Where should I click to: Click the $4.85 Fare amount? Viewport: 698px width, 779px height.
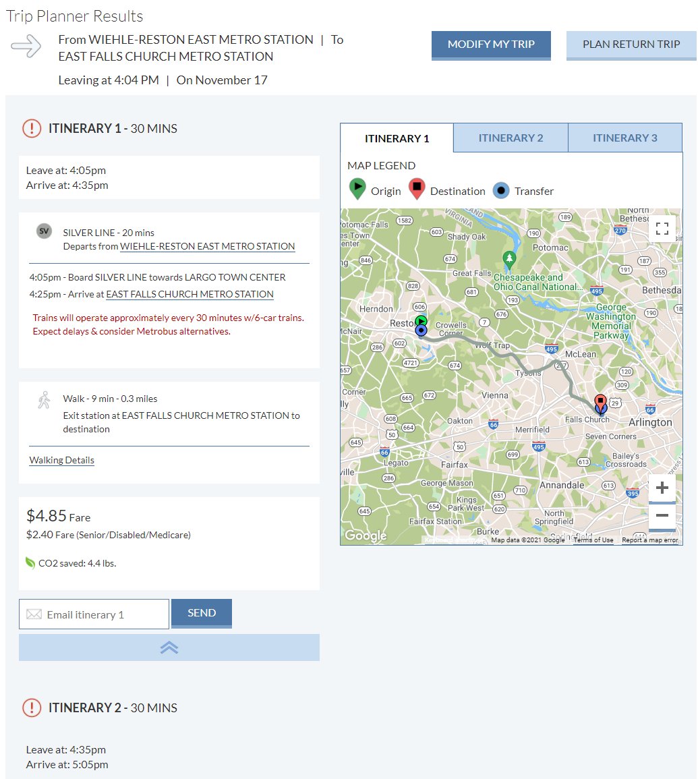click(x=58, y=516)
